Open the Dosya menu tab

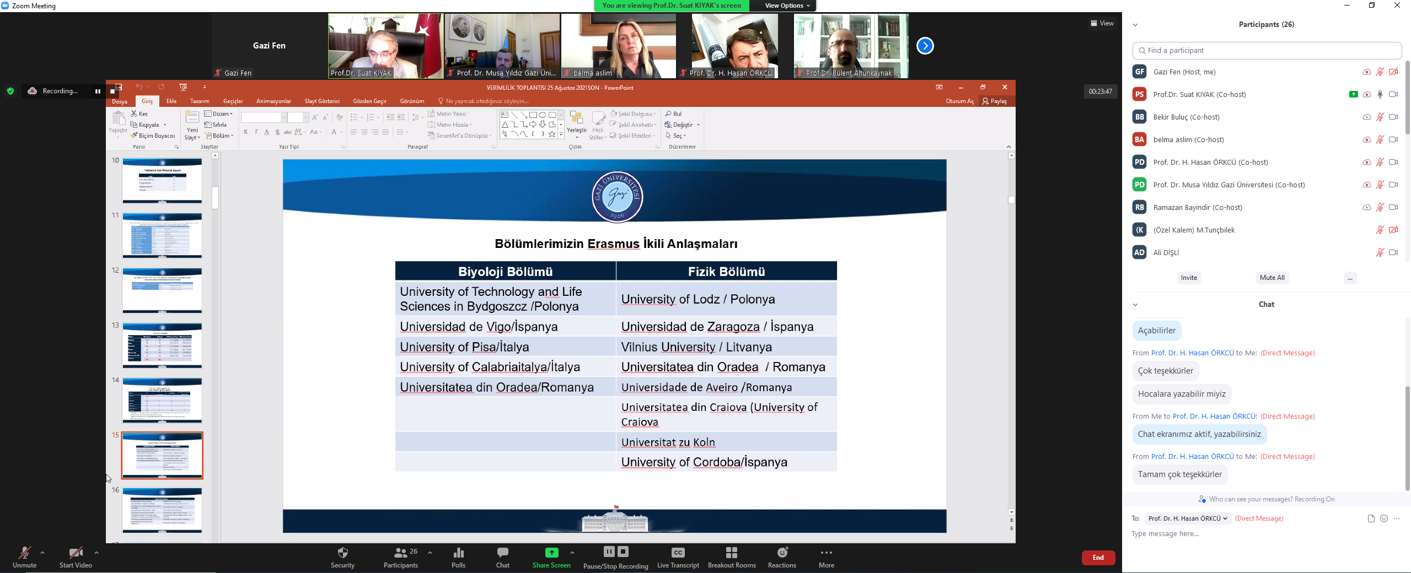point(120,101)
